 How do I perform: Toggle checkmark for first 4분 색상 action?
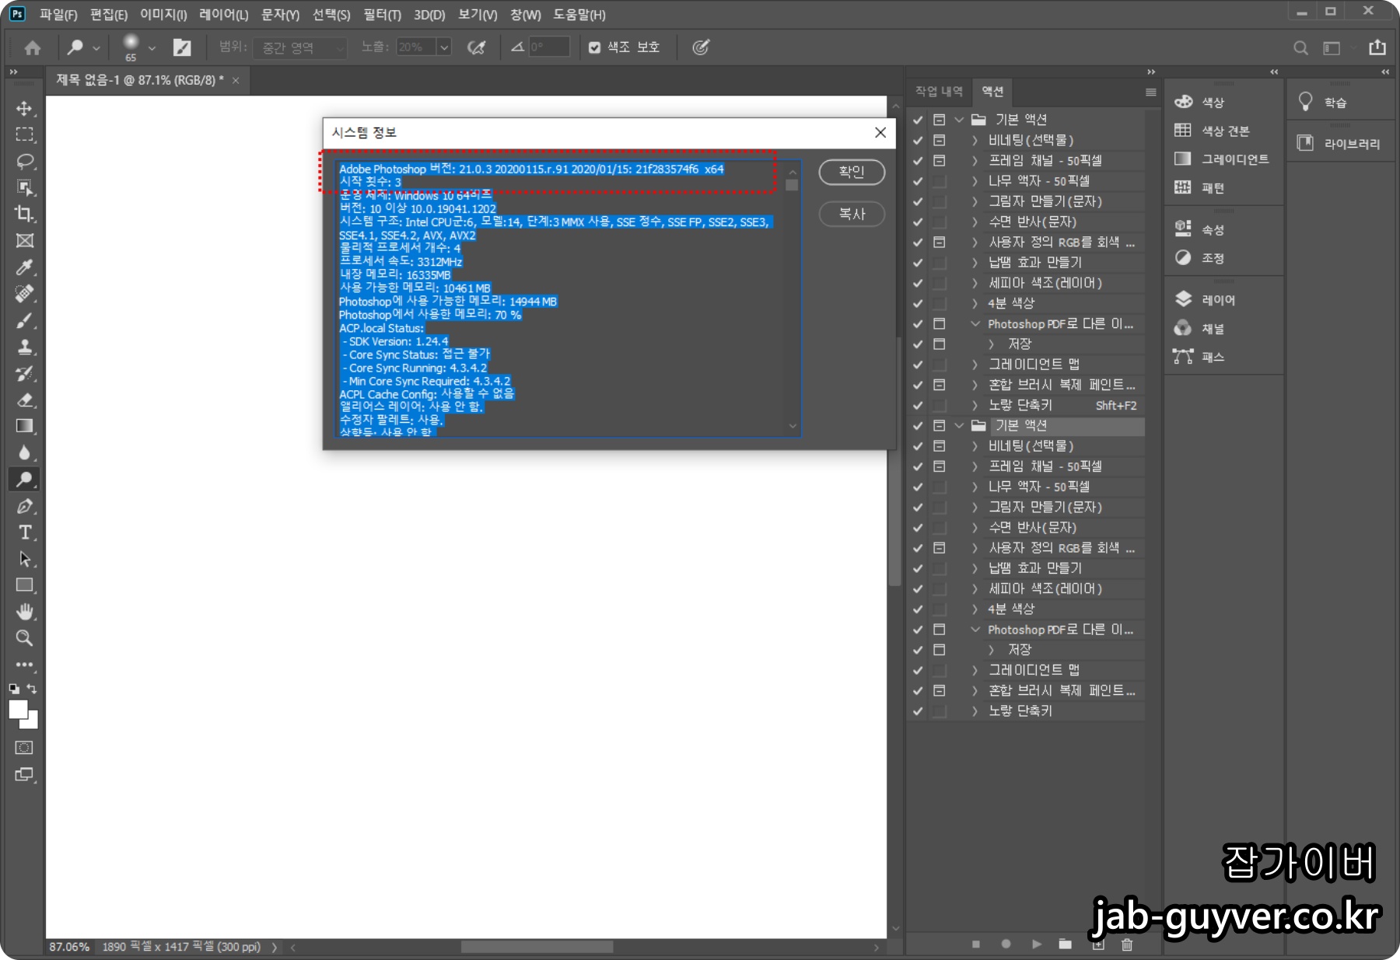(918, 303)
